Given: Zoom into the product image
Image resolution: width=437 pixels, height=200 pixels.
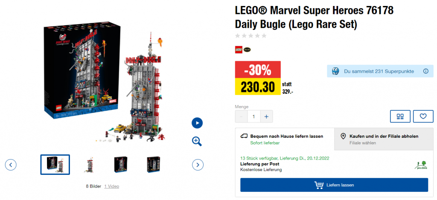Looking at the screenshot, I should (x=197, y=141).
